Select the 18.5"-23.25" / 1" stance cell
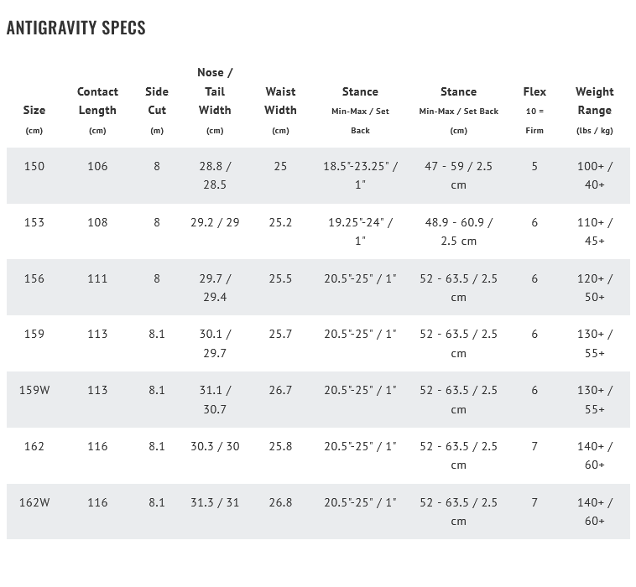Image resolution: width=636 pixels, height=587 pixels. click(360, 175)
